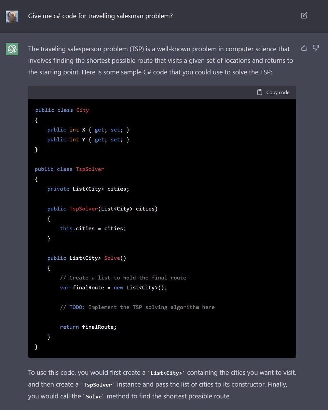Toggle positive feedback on the answer
The width and height of the screenshot is (328, 410).
[x=304, y=48]
